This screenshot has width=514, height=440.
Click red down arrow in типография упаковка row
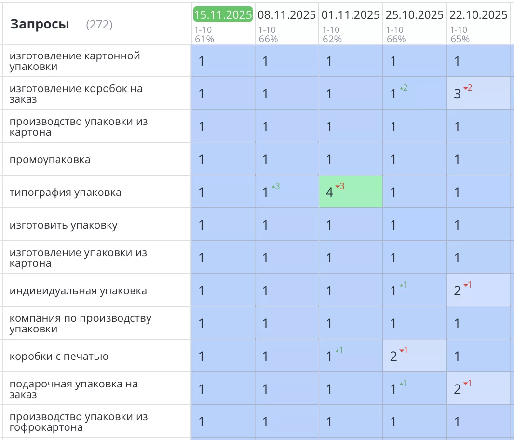coord(337,187)
